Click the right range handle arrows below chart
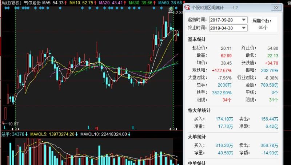291x165 pixels. tap(174, 129)
